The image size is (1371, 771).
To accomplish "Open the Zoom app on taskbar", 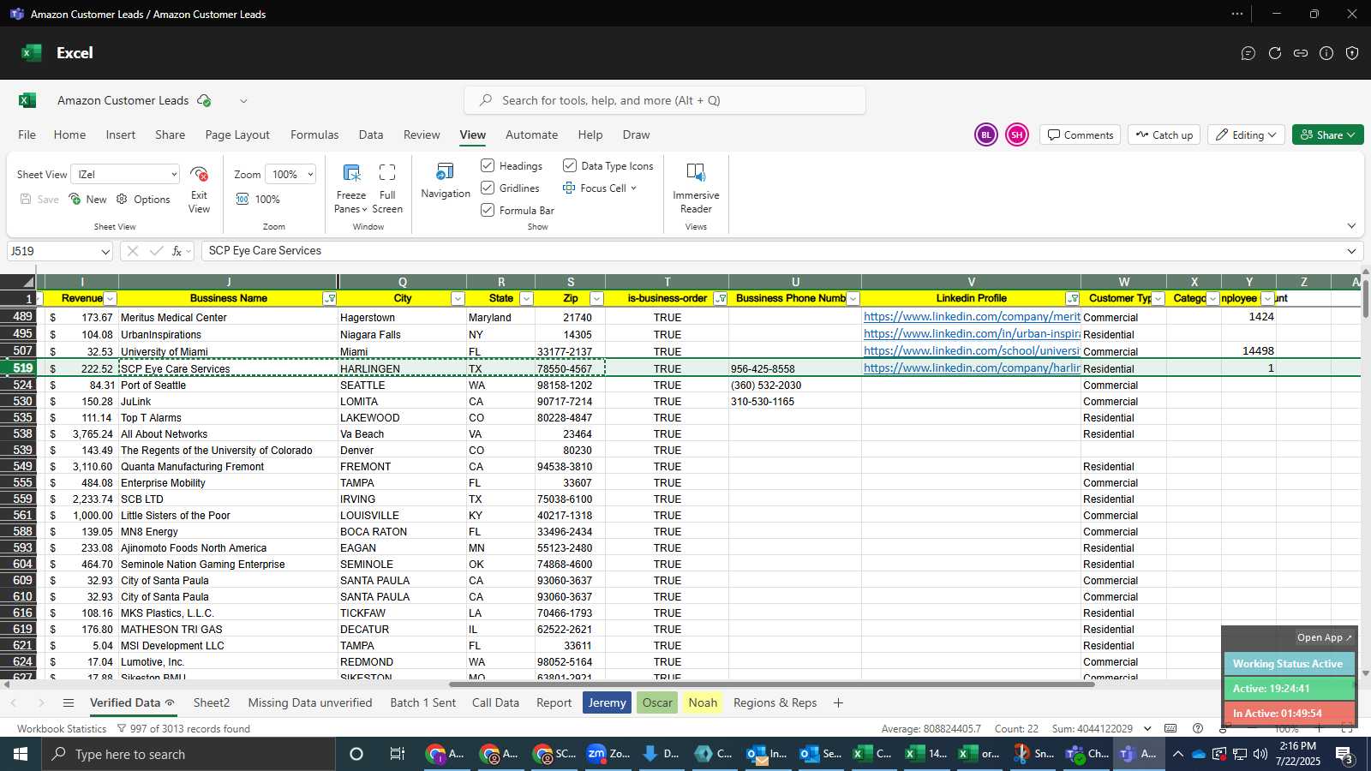I will [608, 754].
